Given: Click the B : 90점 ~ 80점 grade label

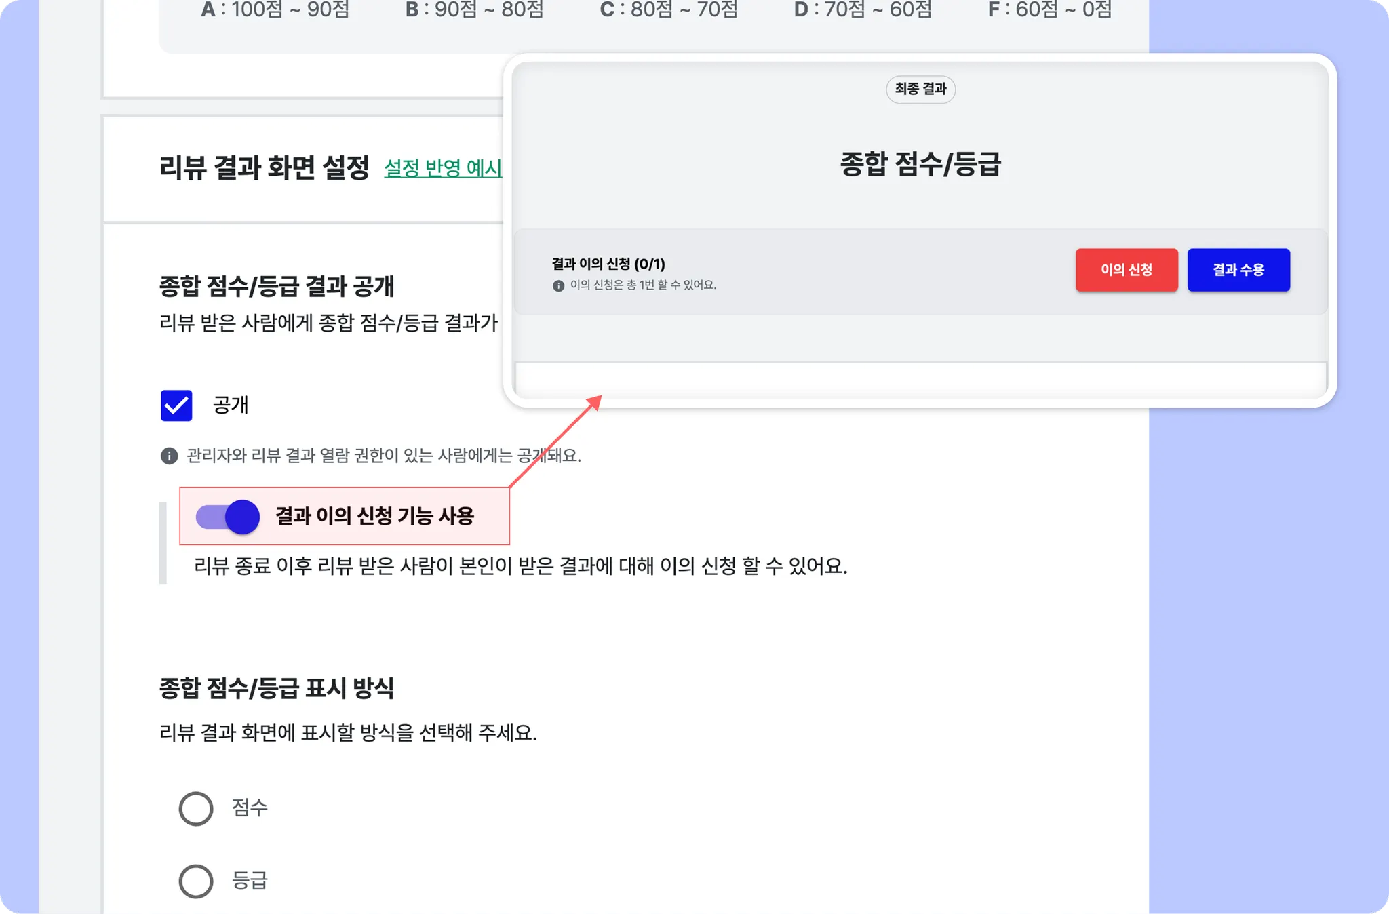Looking at the screenshot, I should click(x=475, y=9).
